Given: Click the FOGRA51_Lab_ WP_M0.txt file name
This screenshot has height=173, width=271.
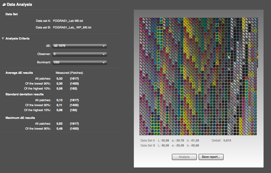Looking at the screenshot, I should pos(72,27).
